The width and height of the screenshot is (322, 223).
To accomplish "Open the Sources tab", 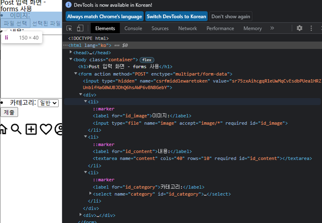I will (x=160, y=28).
